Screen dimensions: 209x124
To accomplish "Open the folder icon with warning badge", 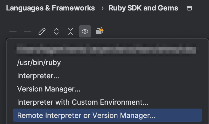I will pyautogui.click(x=100, y=31).
